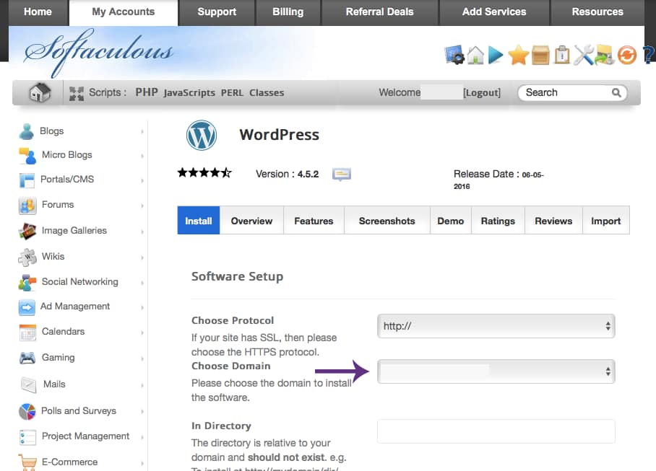Click the blue play demo icon
Image resolution: width=656 pixels, height=471 pixels.
[x=496, y=55]
